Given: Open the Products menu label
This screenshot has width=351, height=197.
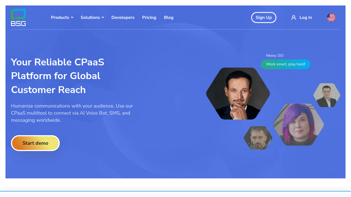Looking at the screenshot, I should [60, 18].
